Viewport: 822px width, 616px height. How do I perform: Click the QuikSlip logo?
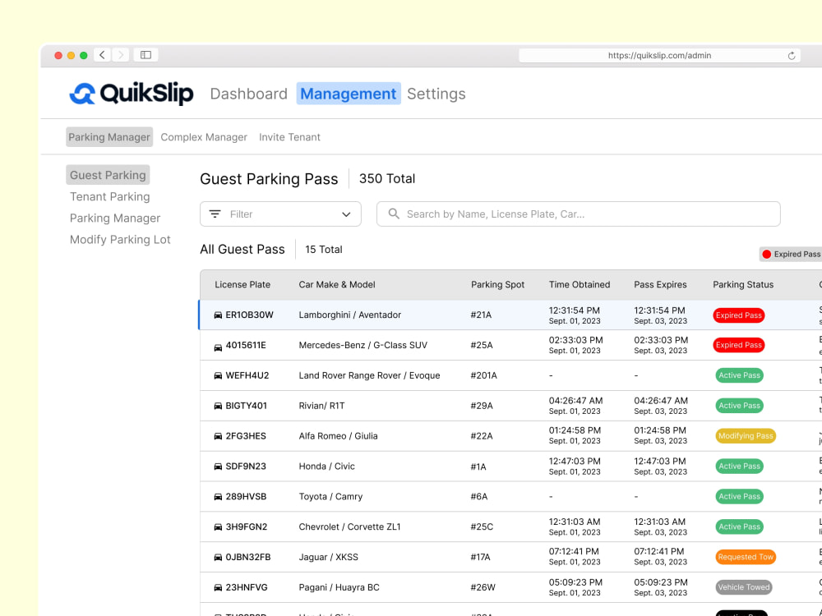131,94
